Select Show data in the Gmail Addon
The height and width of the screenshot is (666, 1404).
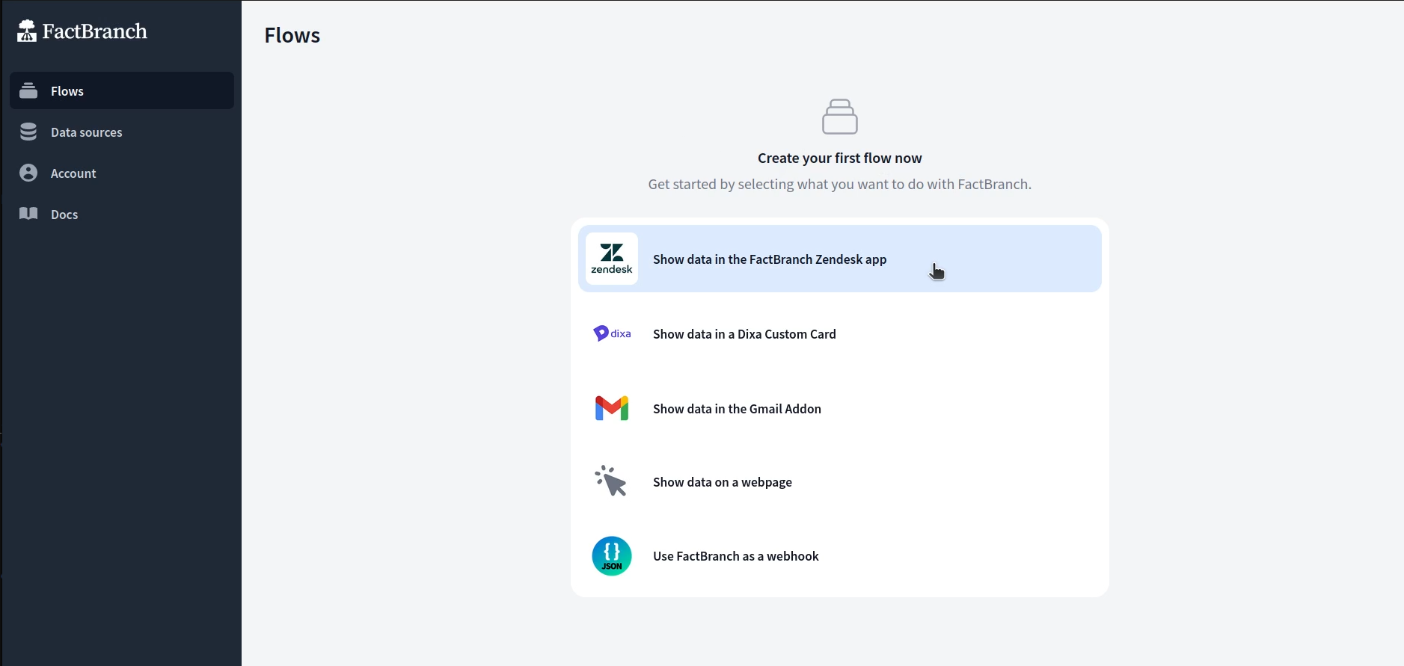pos(840,408)
